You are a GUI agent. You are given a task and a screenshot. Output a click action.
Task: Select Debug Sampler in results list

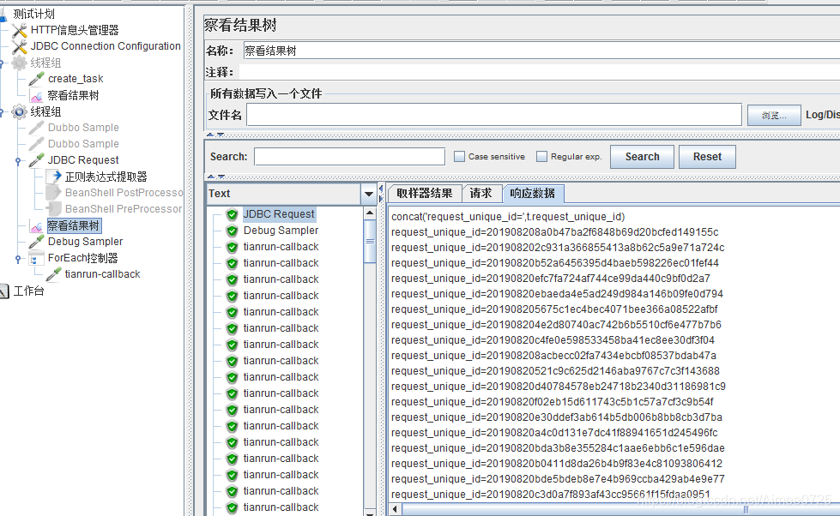(x=281, y=231)
